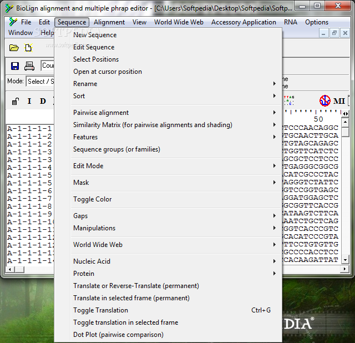Viewport: 355px width, 343px height.
Task: Close the open Sequence menu
Action: (x=72, y=22)
